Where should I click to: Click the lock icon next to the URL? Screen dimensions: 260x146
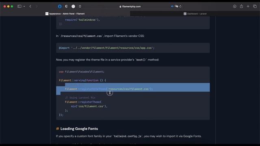pyautogui.click(x=120, y=6)
